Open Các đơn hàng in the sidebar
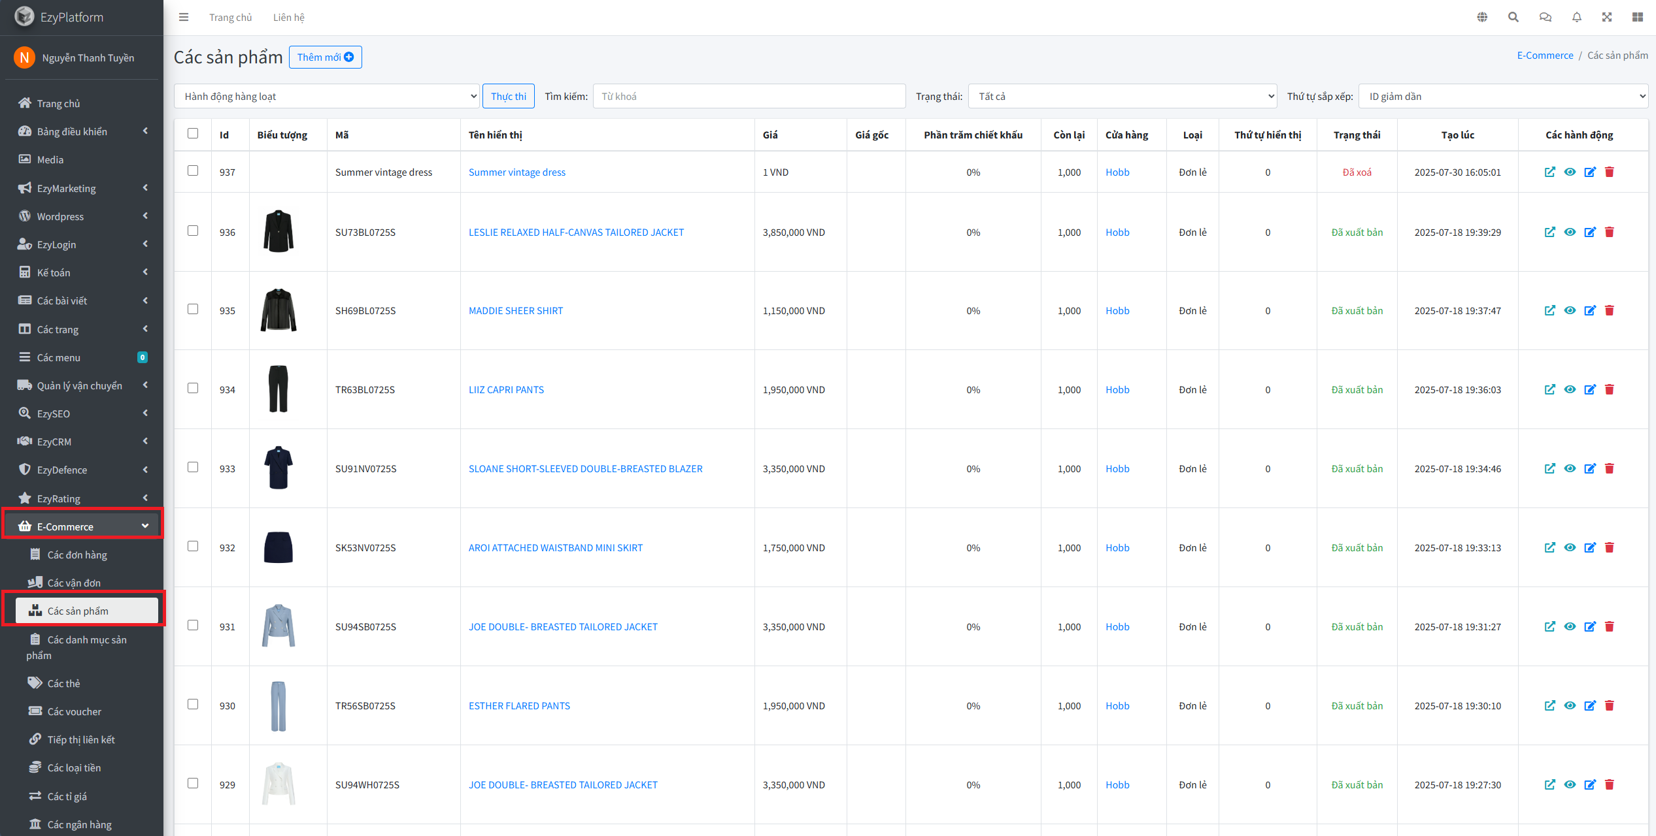 (x=77, y=555)
